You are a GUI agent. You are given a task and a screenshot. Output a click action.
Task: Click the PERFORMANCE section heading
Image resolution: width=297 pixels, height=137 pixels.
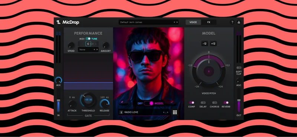88,33
